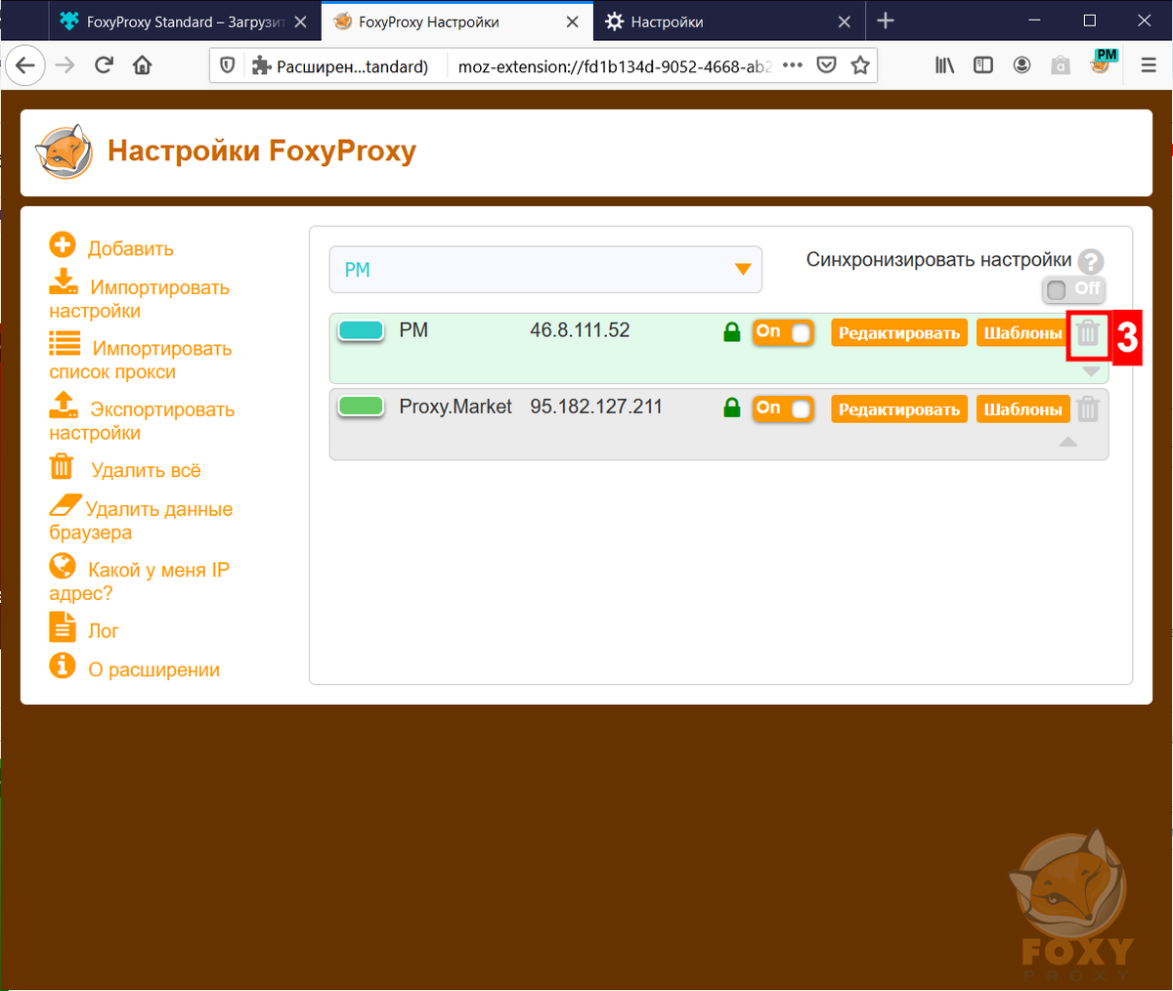Click the Import proxy list icon
This screenshot has width=1173, height=991.
pyautogui.click(x=65, y=343)
